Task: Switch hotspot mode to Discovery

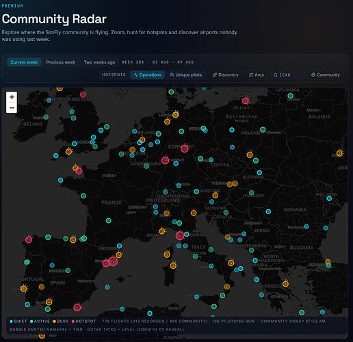Action: click(225, 75)
